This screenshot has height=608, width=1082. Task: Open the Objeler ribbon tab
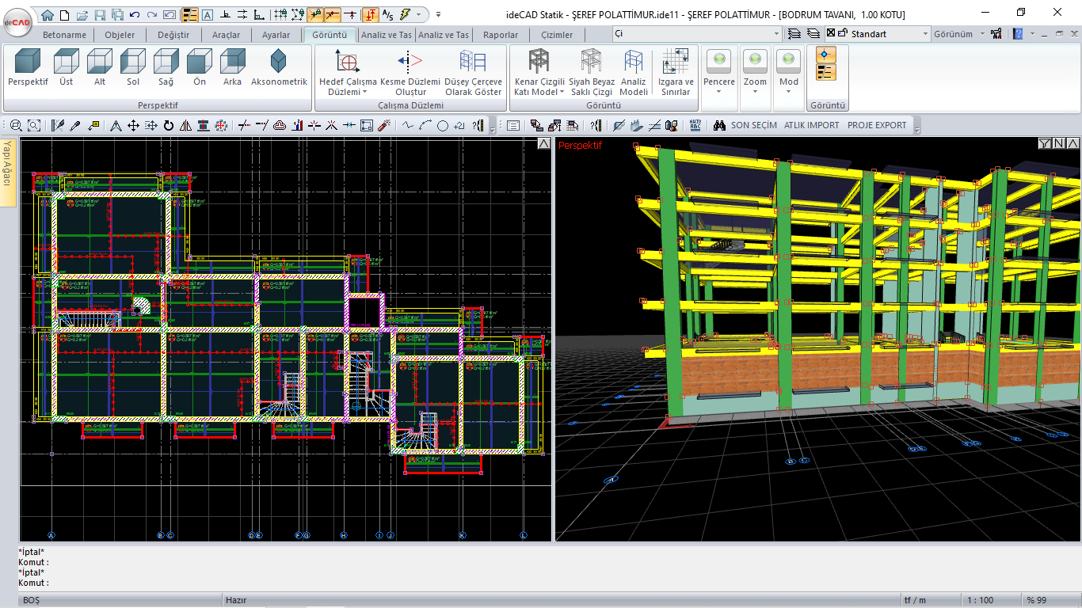click(120, 35)
